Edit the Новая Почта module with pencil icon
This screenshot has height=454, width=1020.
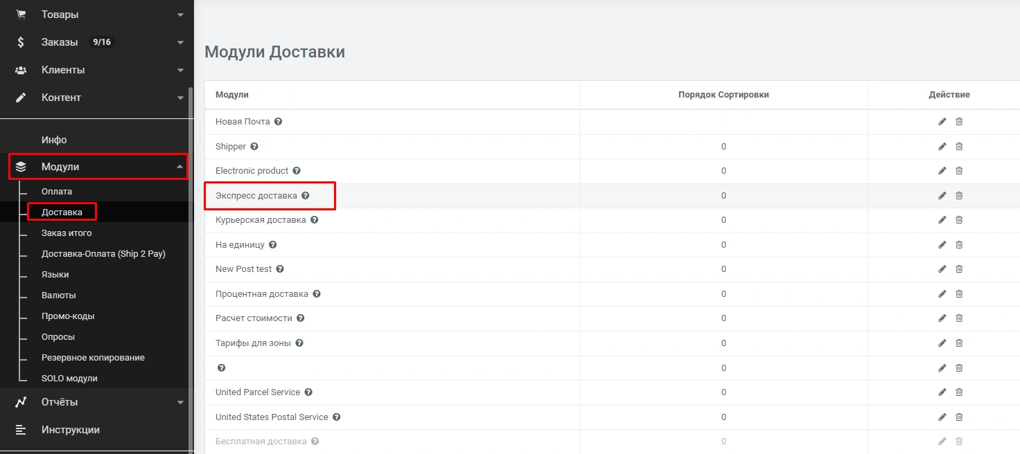point(942,122)
